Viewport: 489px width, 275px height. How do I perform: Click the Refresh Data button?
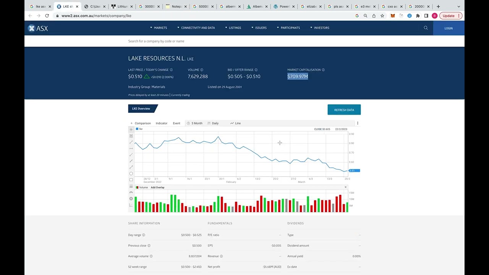344,110
